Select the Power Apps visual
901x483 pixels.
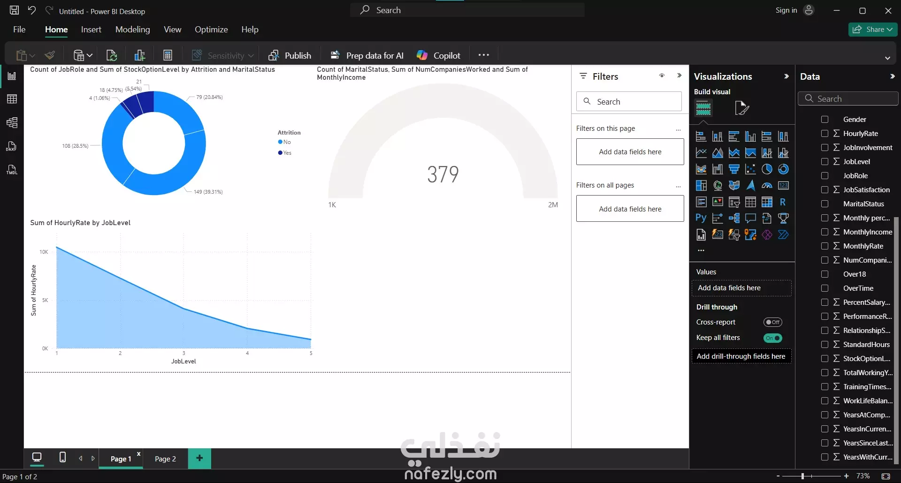767,234
